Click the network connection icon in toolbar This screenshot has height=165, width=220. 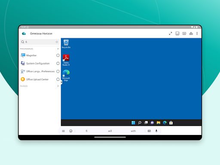click(191, 34)
